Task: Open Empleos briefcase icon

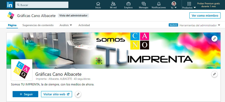Action: (128, 4)
